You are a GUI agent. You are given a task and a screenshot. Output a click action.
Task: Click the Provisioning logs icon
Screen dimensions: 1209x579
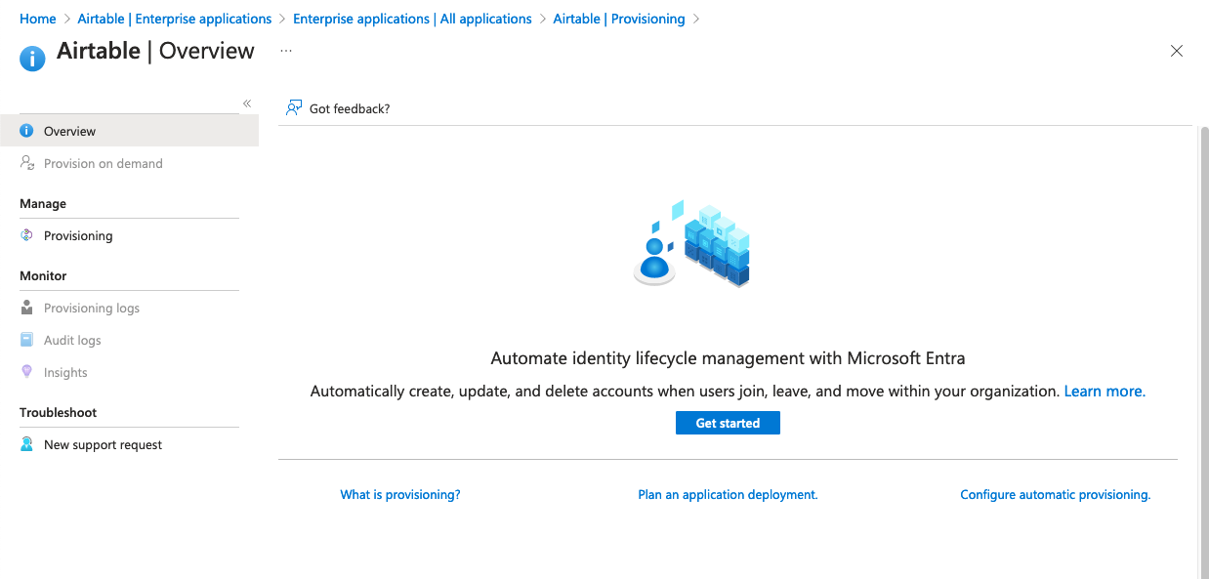pyautogui.click(x=27, y=308)
